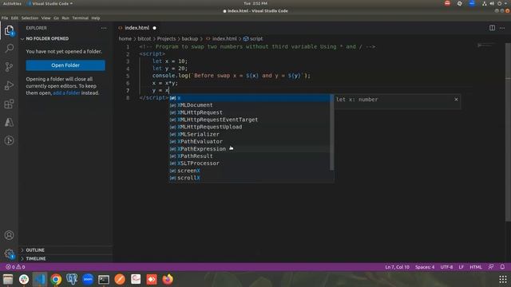Click 'home' in the breadcrumb

click(125, 39)
